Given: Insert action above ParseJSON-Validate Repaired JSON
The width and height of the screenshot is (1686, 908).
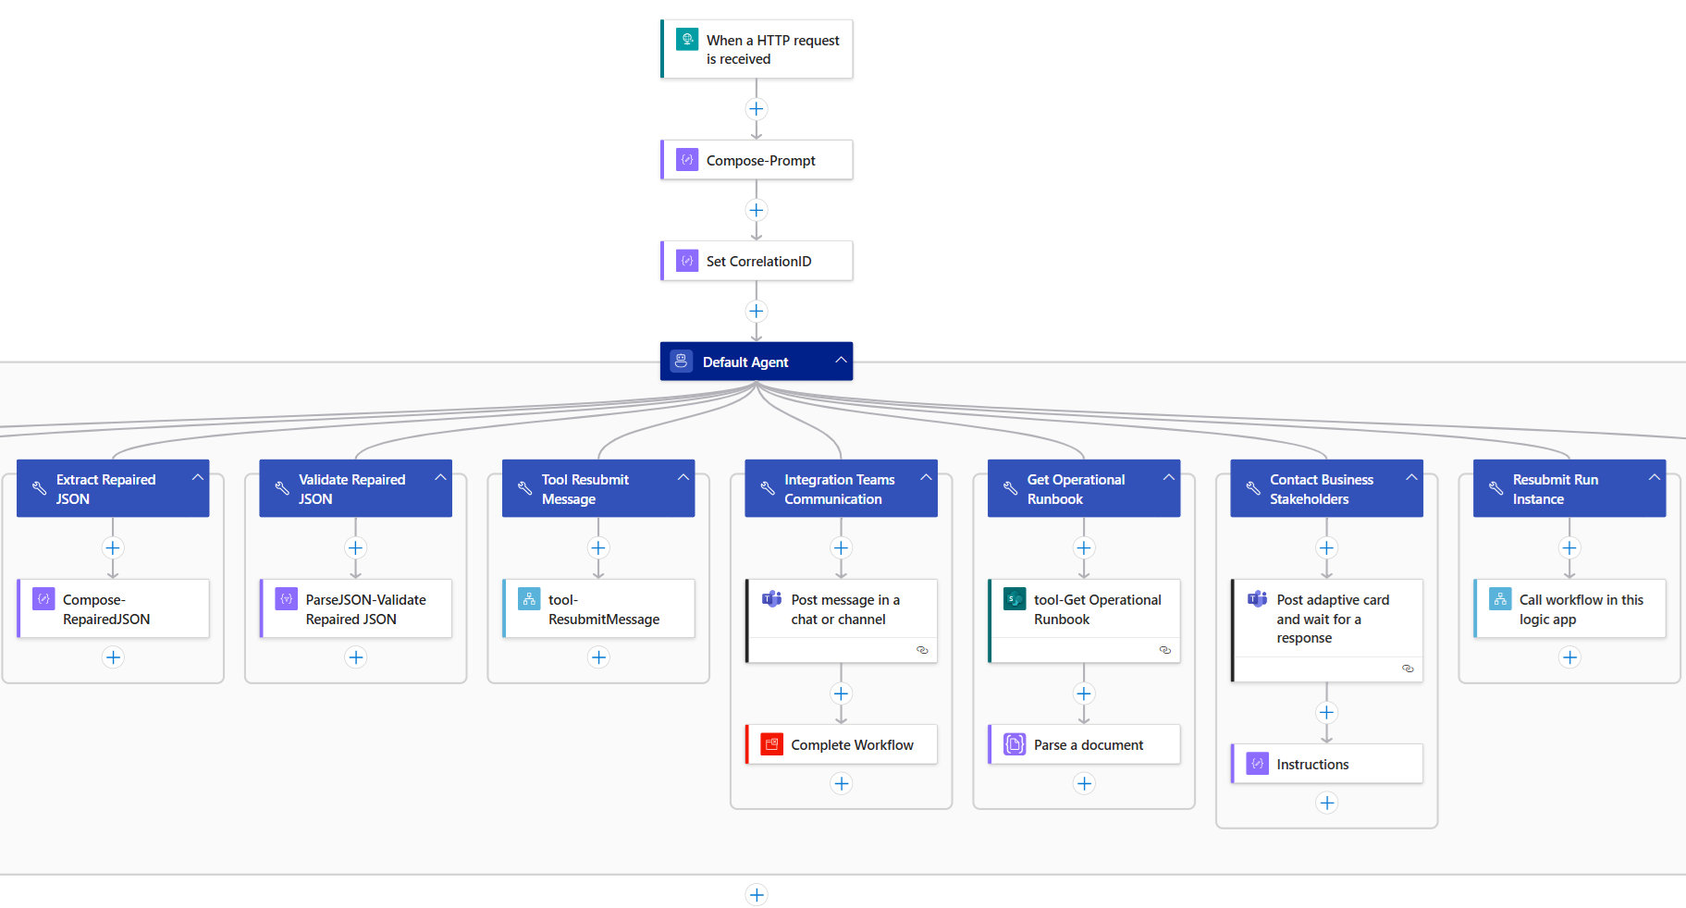Looking at the screenshot, I should pos(356,547).
